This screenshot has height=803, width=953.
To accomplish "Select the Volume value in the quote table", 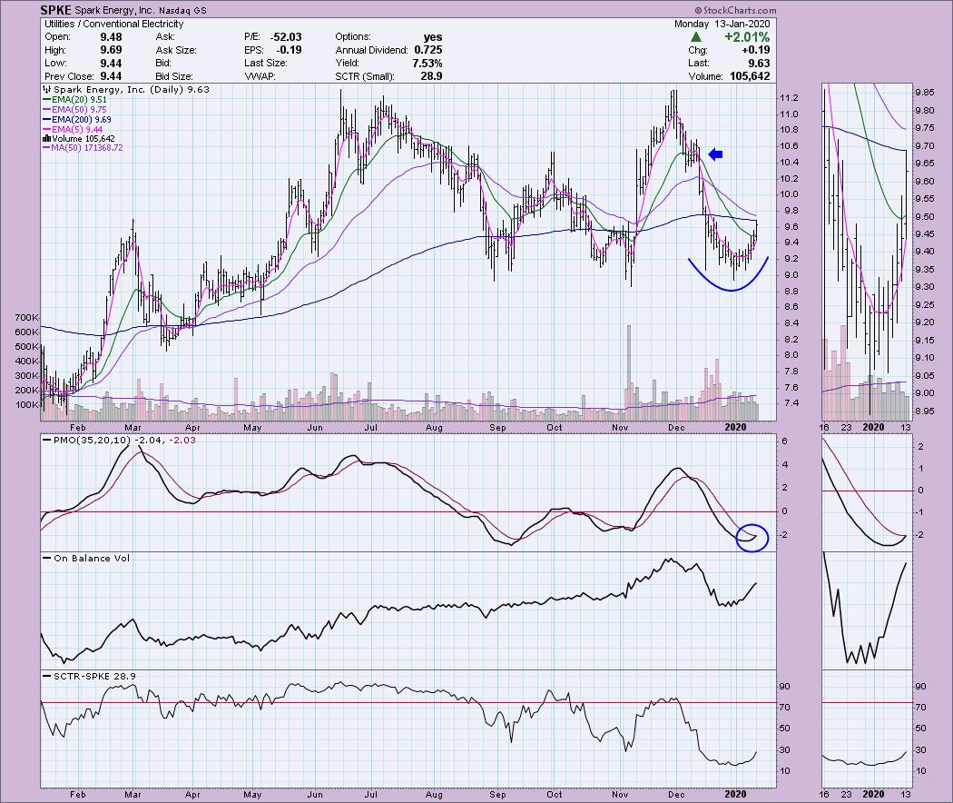I will tap(750, 76).
